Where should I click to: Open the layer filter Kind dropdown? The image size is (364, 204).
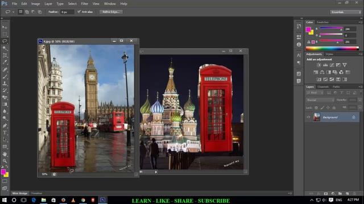coord(315,93)
